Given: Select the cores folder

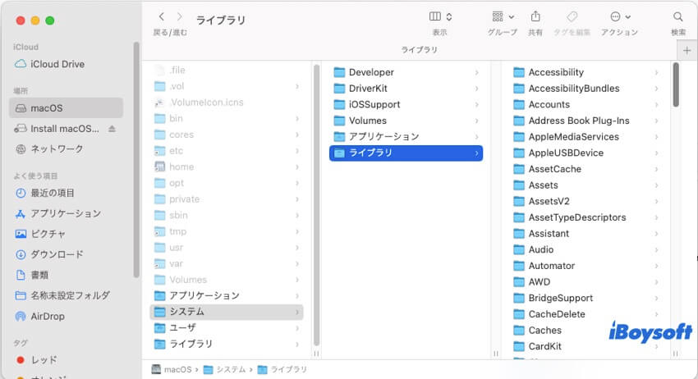Looking at the screenshot, I should click(226, 135).
